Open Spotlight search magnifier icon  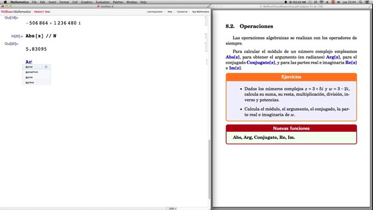(361, 2)
